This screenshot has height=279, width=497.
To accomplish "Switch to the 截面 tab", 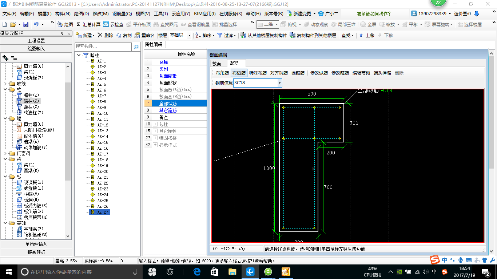I will pos(217,64).
